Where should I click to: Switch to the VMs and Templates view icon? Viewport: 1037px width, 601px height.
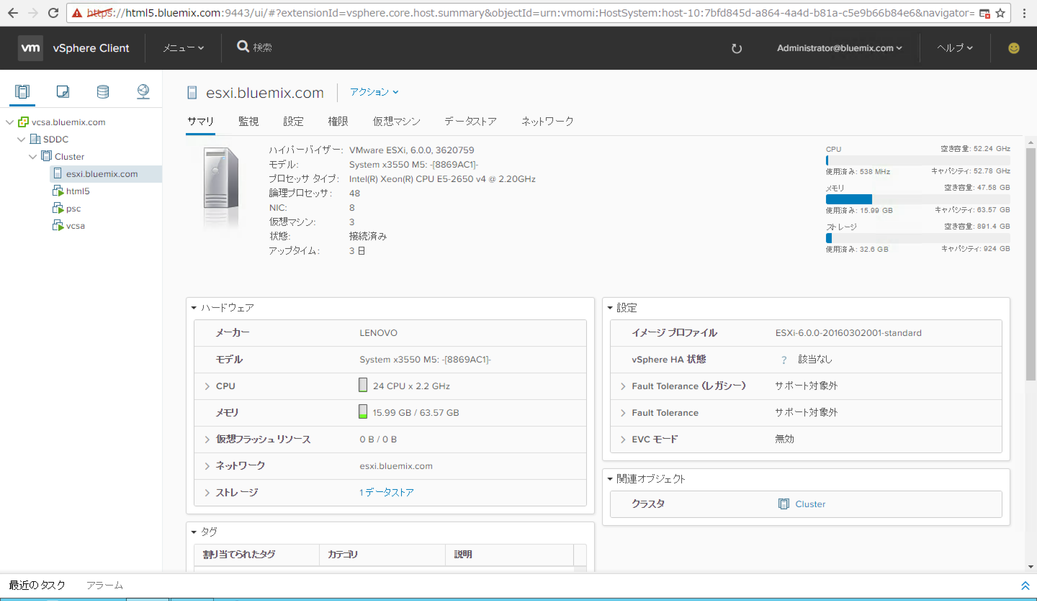point(63,92)
